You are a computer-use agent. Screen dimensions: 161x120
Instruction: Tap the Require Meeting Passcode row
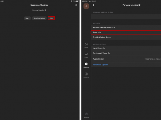coord(126,27)
